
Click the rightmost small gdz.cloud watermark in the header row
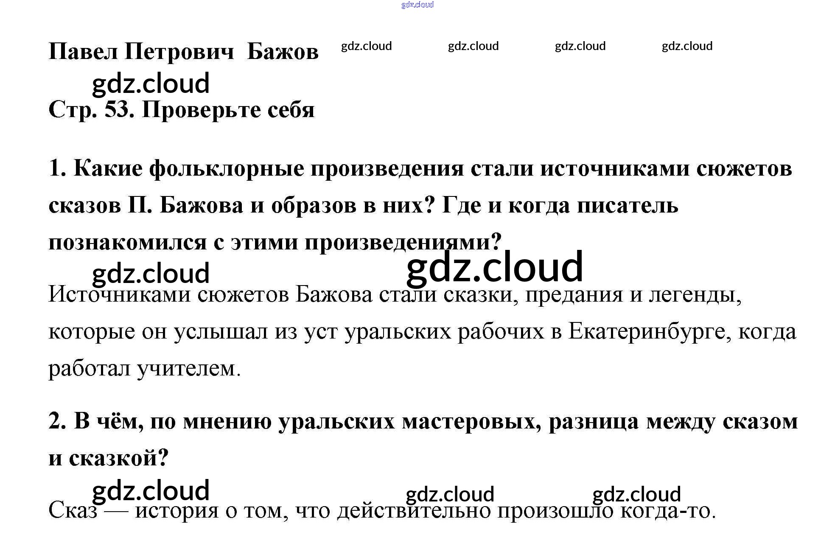[687, 46]
